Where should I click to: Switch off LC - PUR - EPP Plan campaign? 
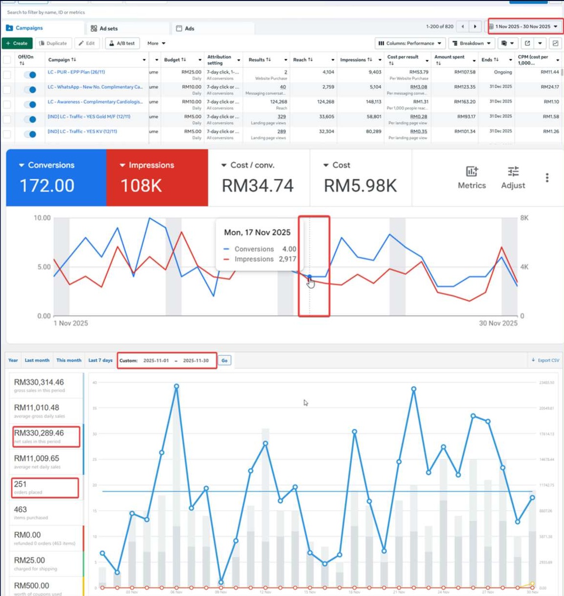coord(30,75)
